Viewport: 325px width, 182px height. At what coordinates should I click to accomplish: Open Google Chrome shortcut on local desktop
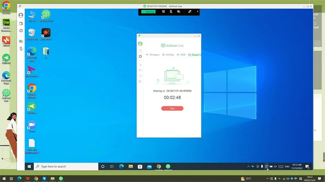6,7
